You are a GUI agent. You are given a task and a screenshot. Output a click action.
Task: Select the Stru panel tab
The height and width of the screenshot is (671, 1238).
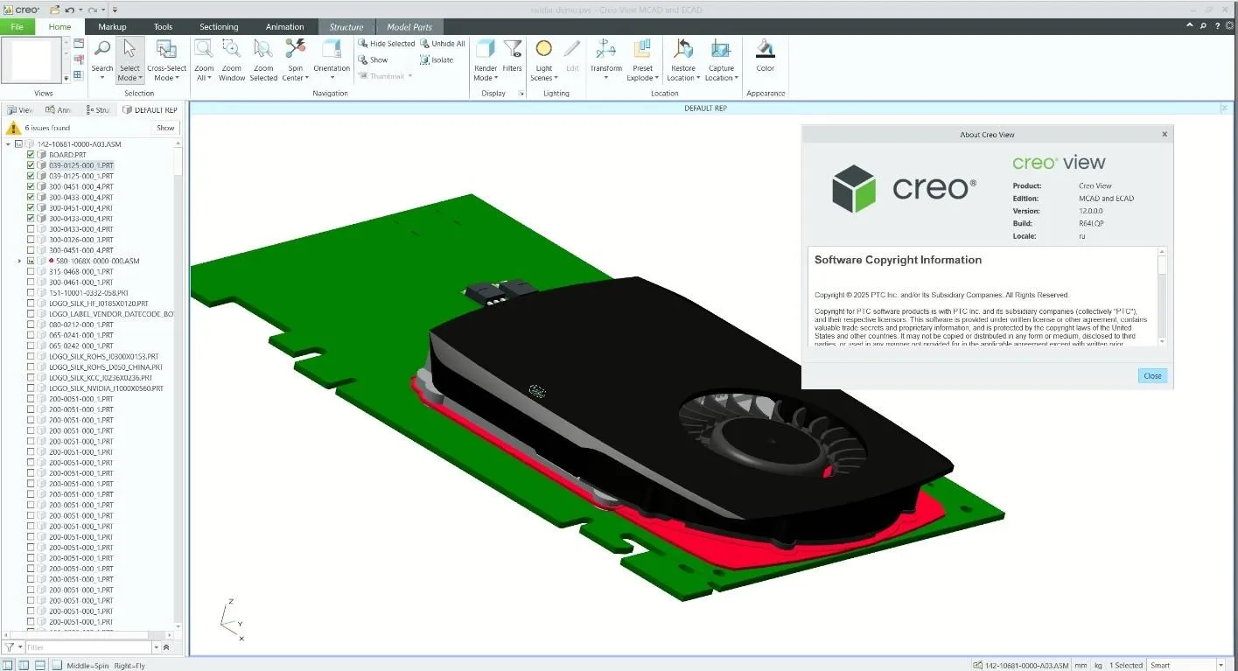point(98,109)
